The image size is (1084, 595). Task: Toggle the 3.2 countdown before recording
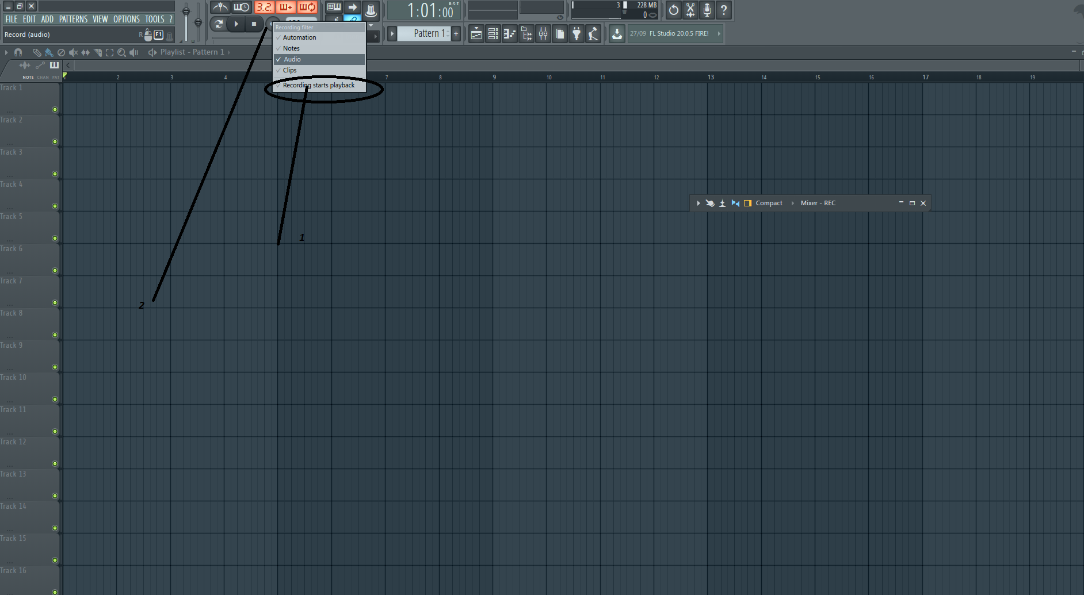pos(264,7)
